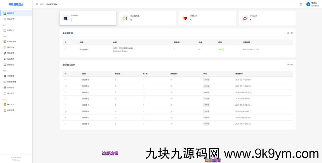Click the settings gear icon in top bar
This screenshot has width=322, height=163.
click(x=301, y=4)
